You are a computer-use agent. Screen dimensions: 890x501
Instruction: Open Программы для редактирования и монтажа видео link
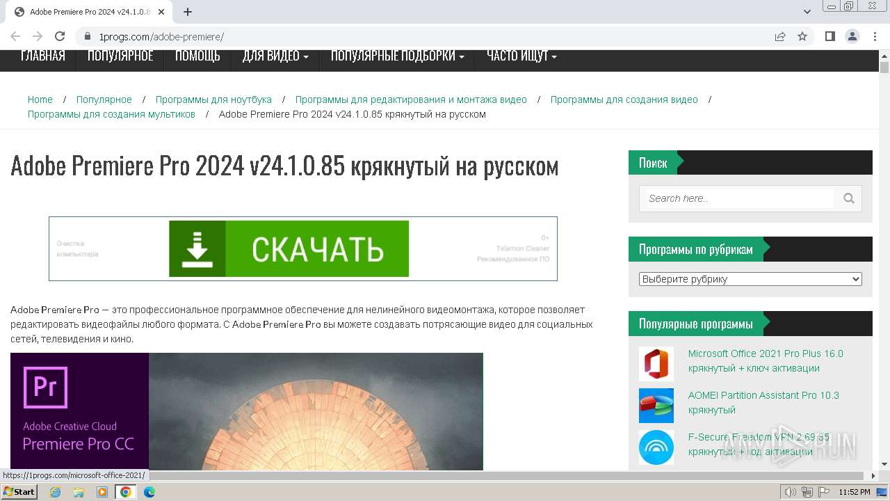(x=411, y=100)
